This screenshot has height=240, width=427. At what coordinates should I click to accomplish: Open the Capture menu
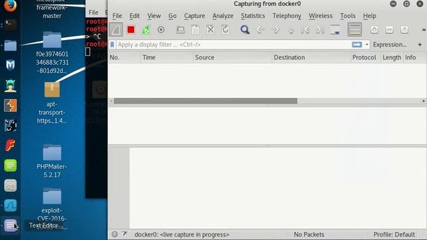(194, 16)
